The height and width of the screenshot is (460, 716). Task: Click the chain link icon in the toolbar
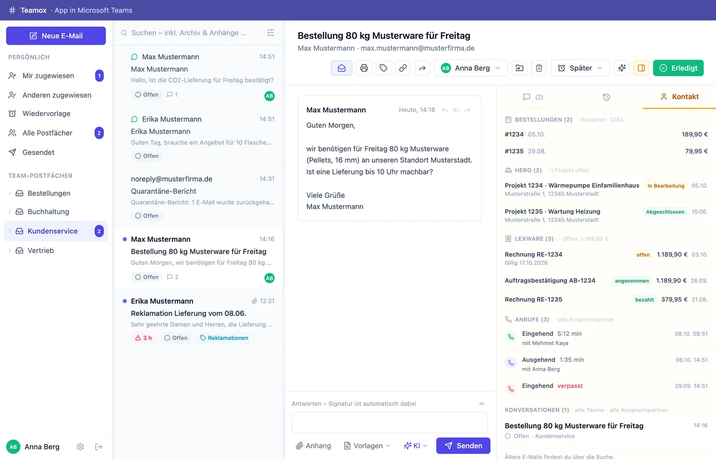(x=403, y=68)
